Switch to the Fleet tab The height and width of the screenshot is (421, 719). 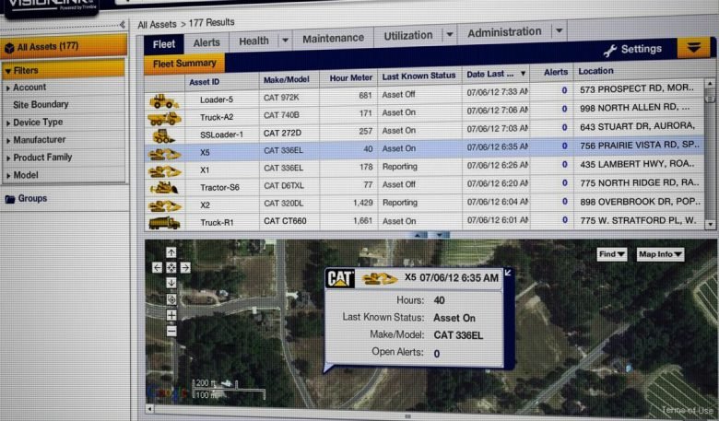pos(164,44)
